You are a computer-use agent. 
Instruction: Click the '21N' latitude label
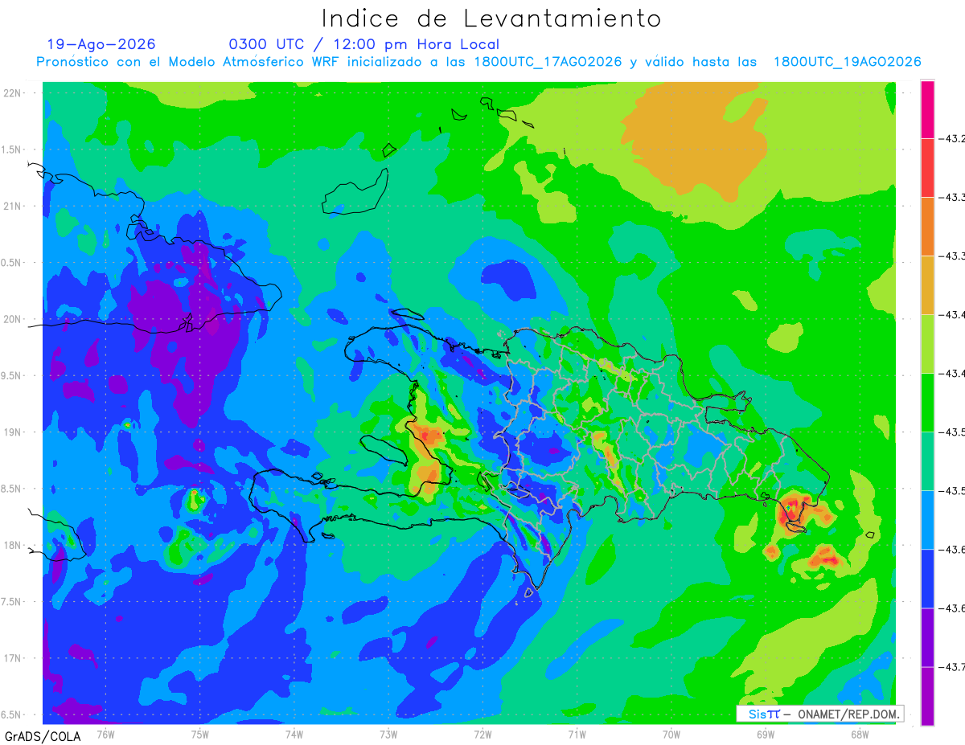click(x=13, y=206)
